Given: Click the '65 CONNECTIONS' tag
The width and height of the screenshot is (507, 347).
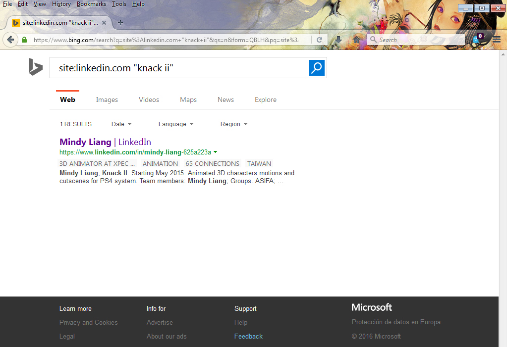Looking at the screenshot, I should (213, 163).
